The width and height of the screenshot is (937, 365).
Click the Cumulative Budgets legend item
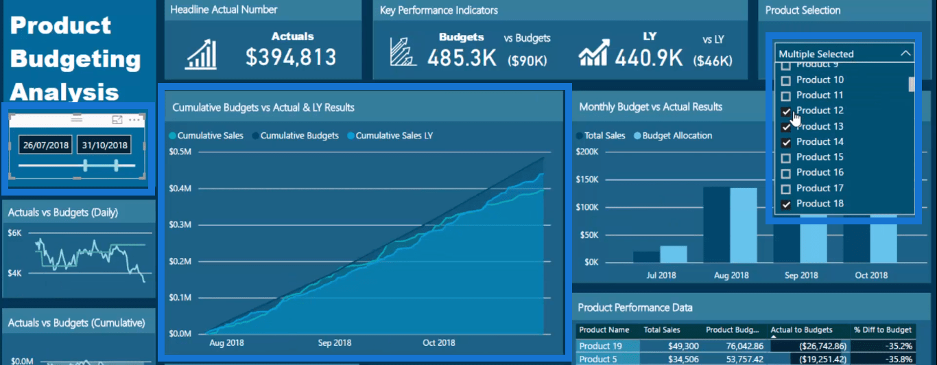295,136
